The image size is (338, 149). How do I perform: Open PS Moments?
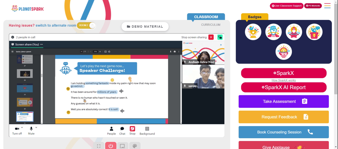pos(313,6)
